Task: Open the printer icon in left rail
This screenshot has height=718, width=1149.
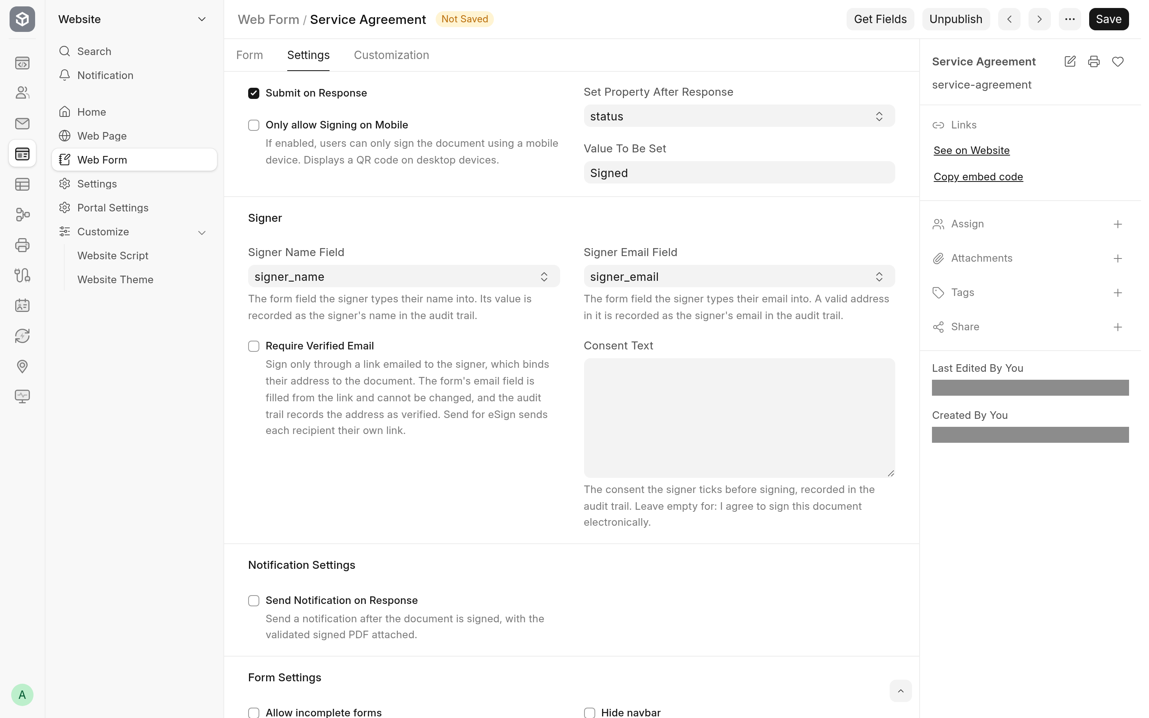Action: pos(22,245)
